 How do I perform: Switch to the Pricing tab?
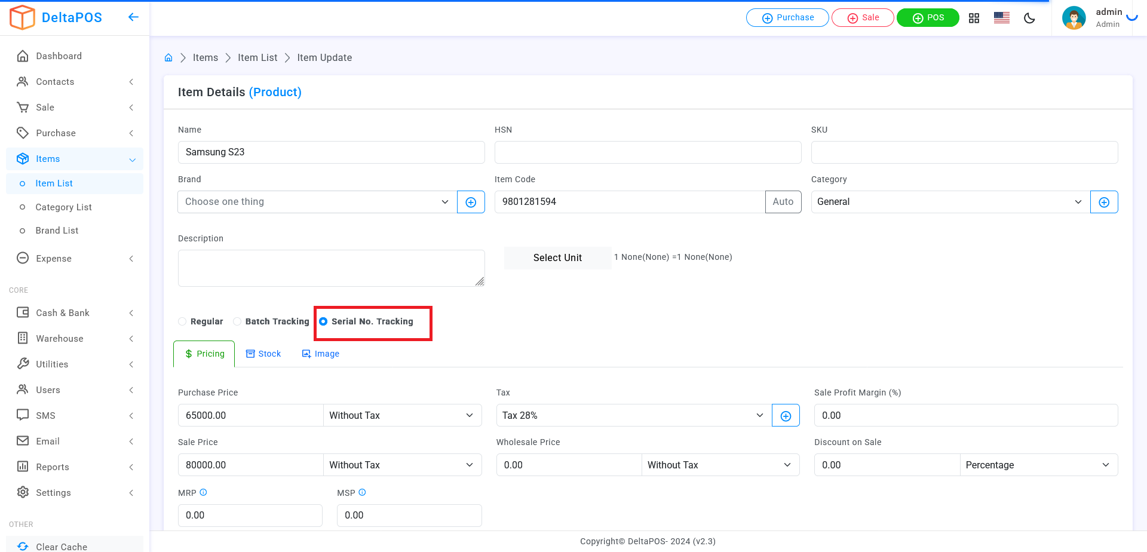point(204,354)
